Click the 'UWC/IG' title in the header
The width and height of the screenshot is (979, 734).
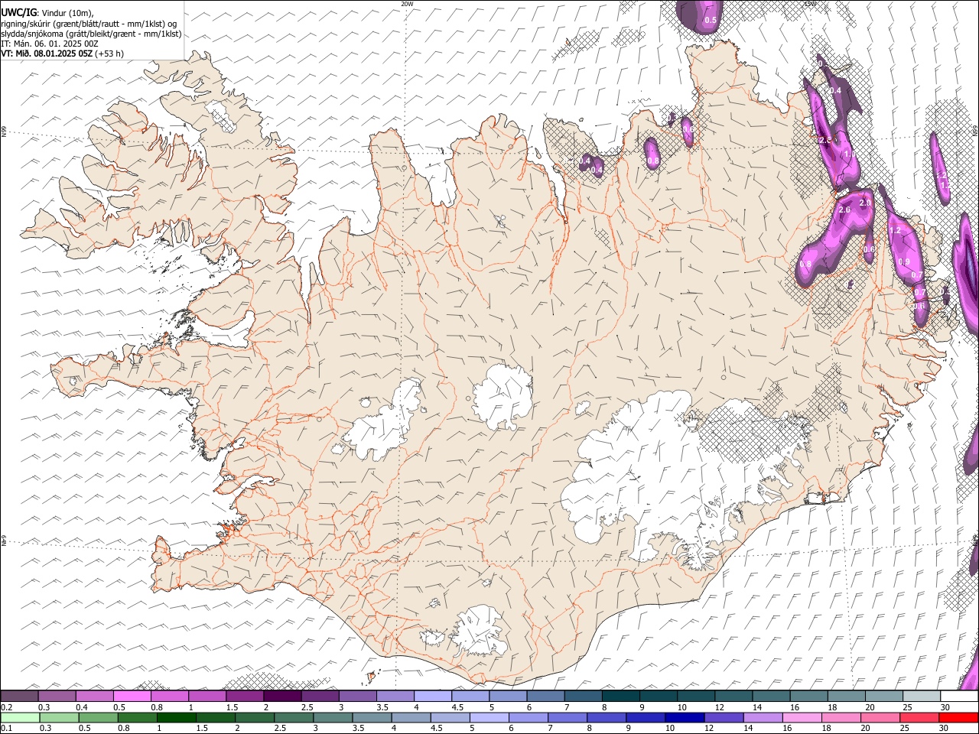click(x=18, y=11)
